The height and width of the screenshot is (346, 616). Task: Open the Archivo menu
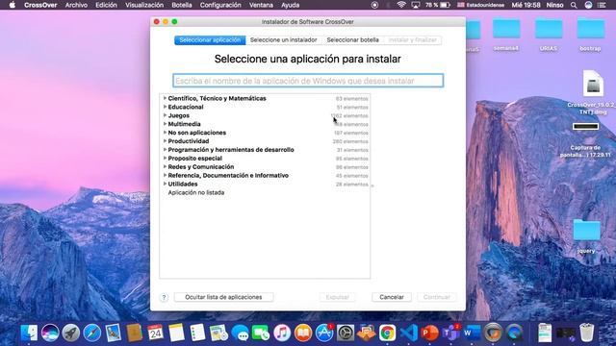76,5
